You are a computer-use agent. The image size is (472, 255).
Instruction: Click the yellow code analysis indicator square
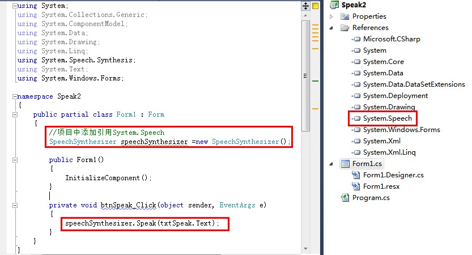315,6
